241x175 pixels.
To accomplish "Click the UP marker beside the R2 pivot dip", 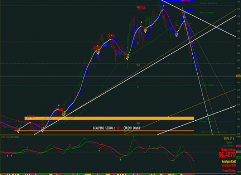I will 127,57.
